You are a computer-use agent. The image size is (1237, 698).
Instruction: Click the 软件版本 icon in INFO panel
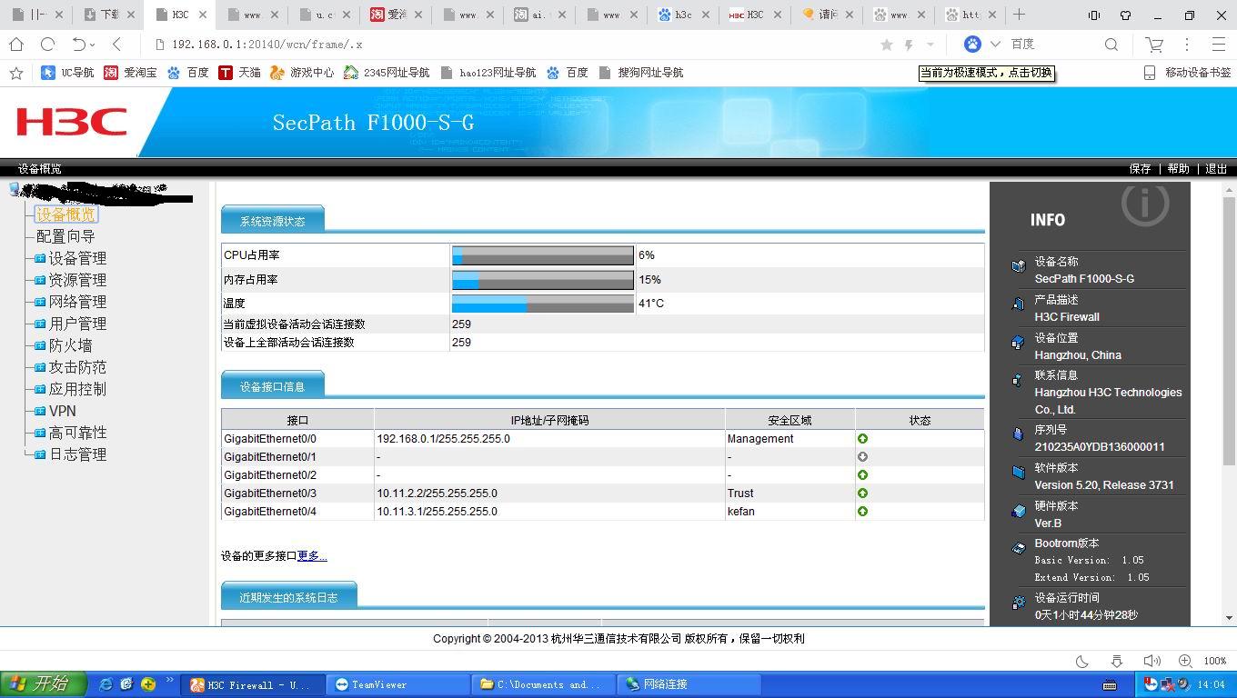click(x=1018, y=473)
